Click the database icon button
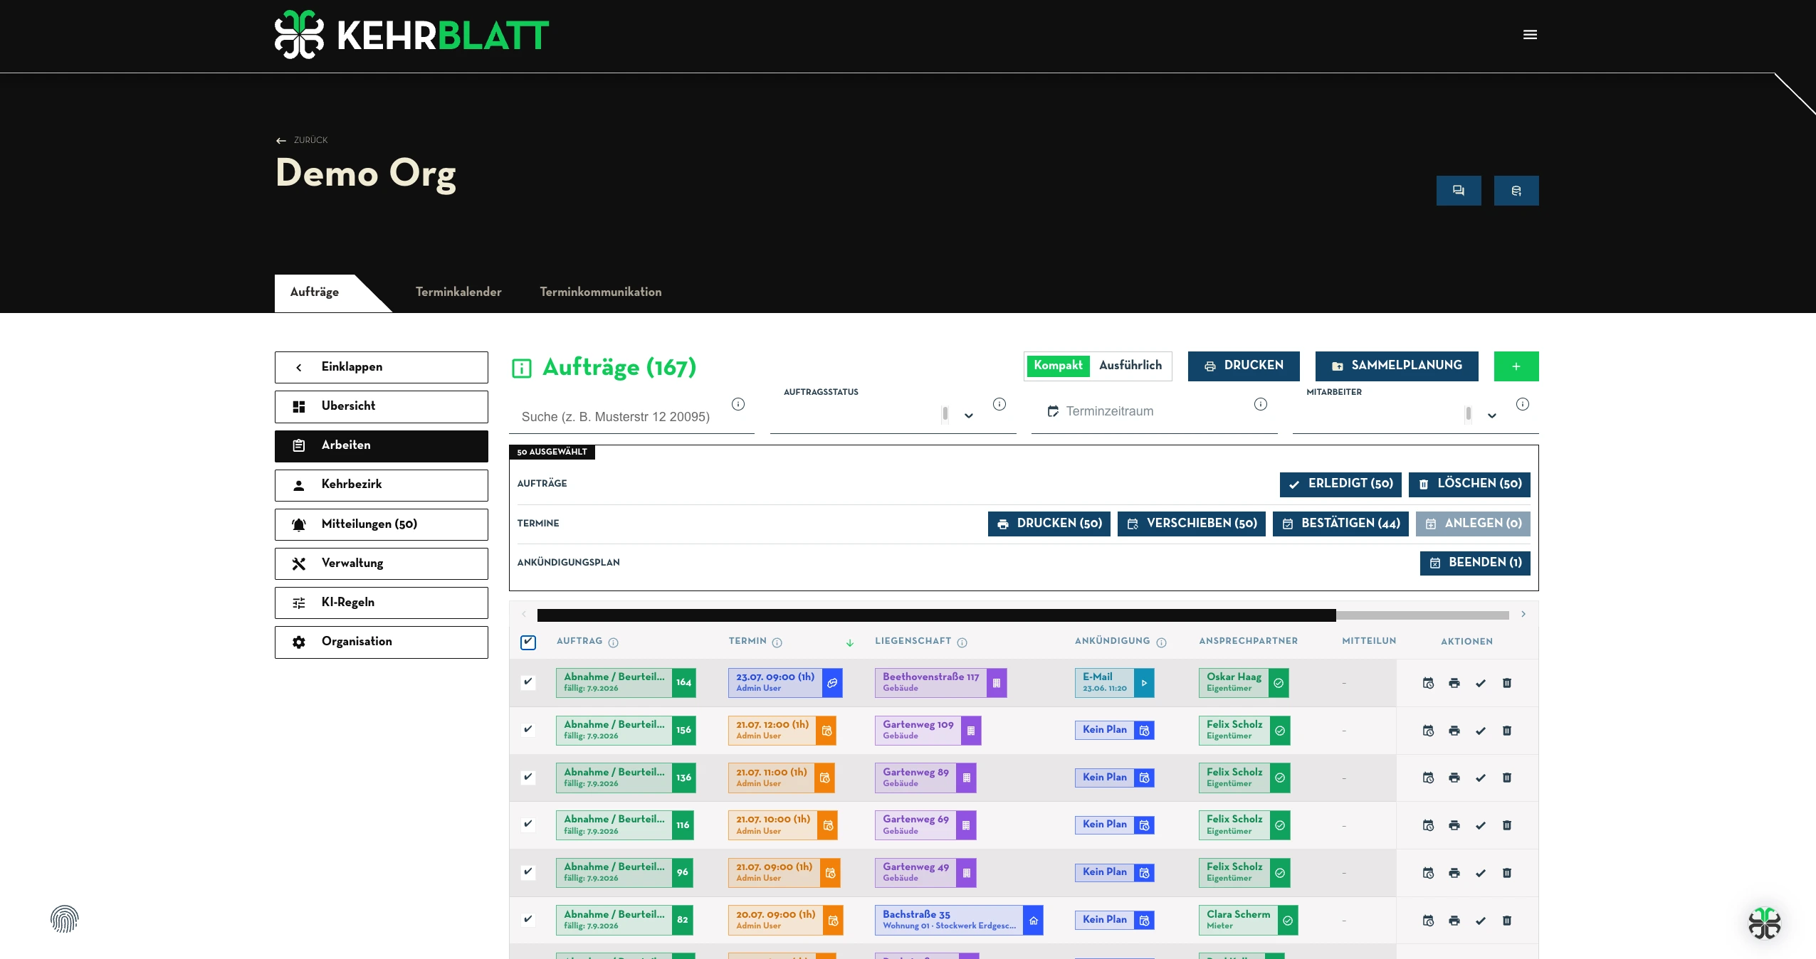Image resolution: width=1816 pixels, height=959 pixels. click(1516, 191)
